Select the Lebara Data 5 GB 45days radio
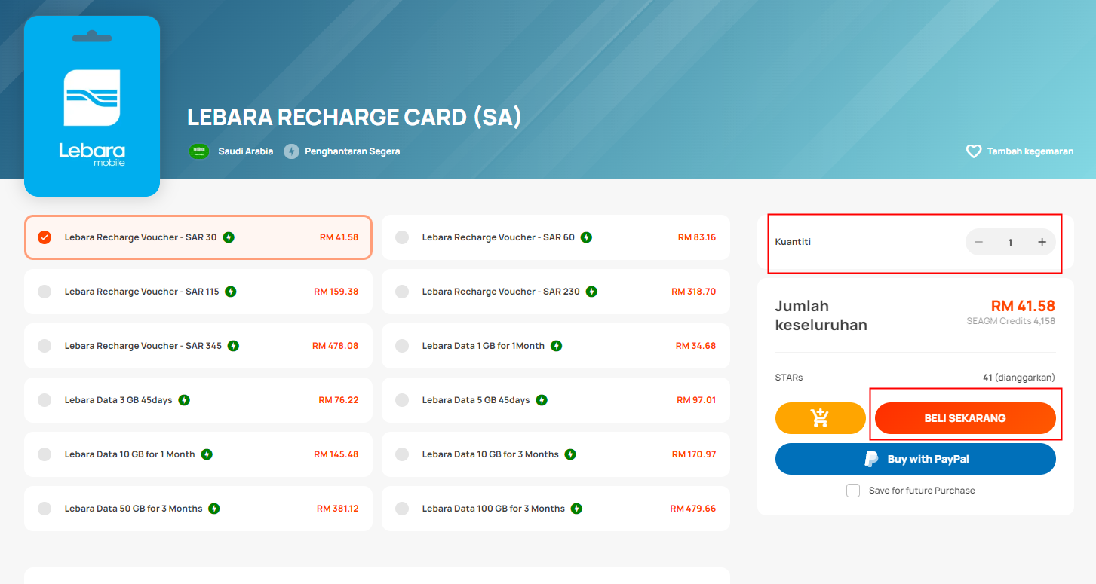This screenshot has height=584, width=1096. (402, 400)
